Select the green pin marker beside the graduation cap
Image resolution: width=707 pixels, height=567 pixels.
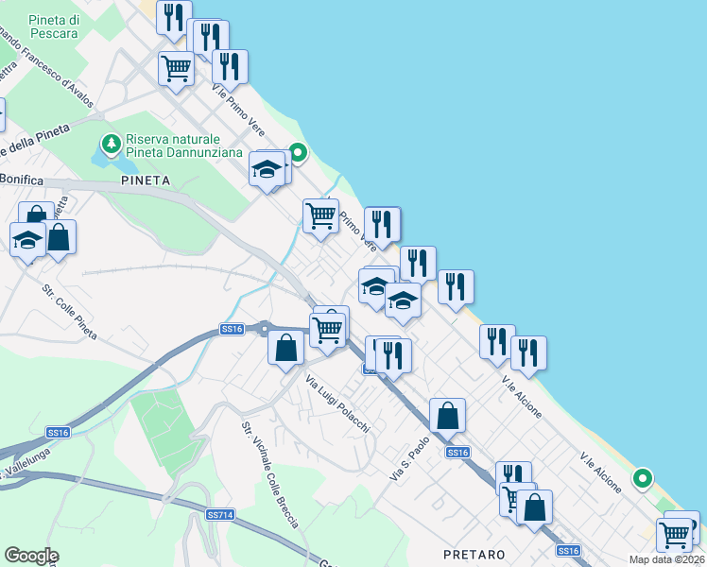point(298,153)
